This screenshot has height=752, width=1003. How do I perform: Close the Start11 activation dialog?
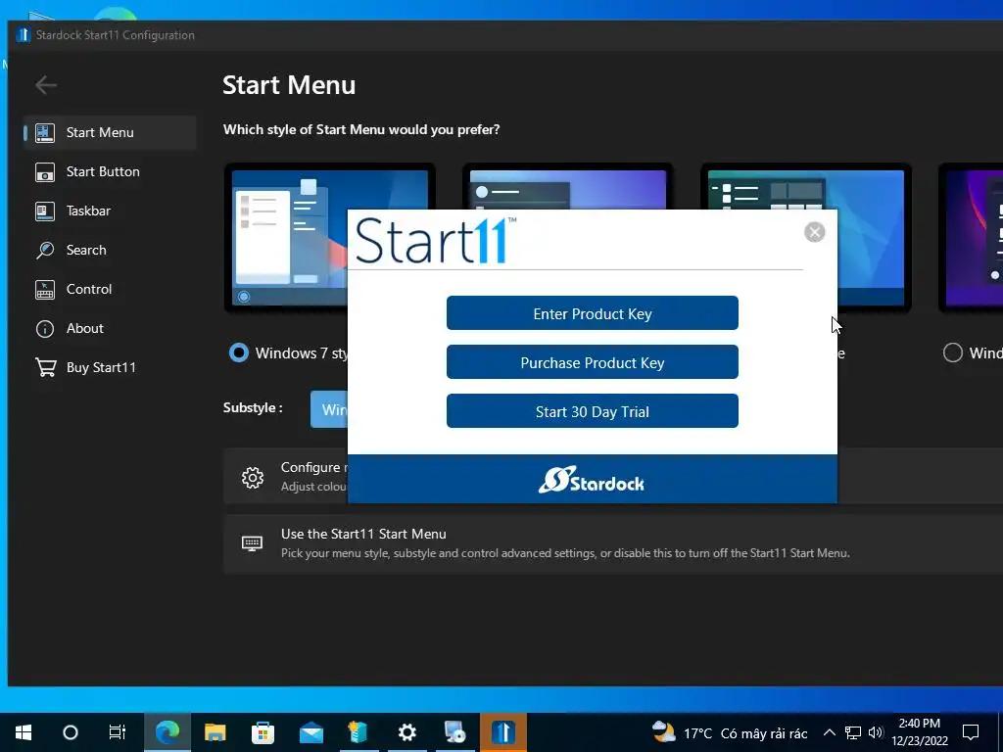click(x=814, y=232)
